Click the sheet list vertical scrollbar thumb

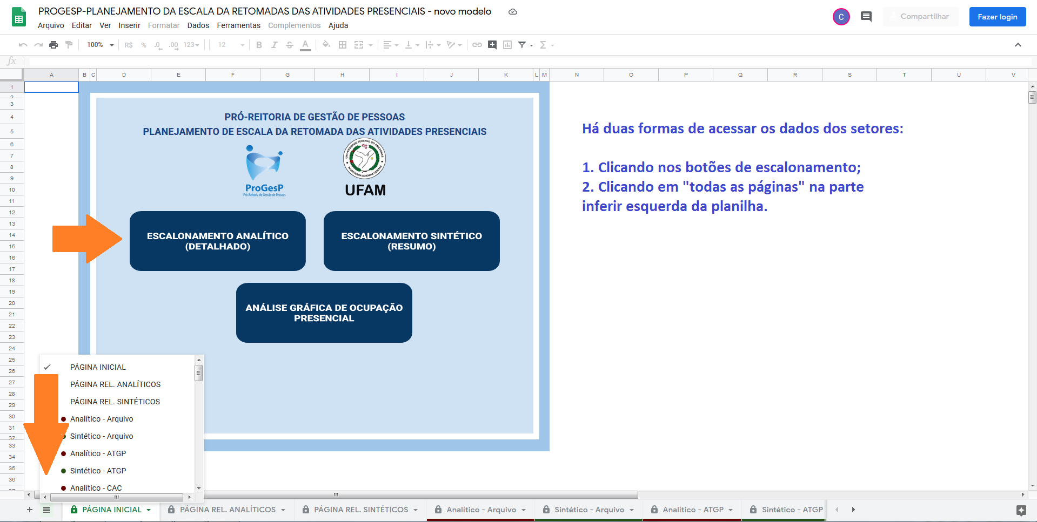click(199, 372)
